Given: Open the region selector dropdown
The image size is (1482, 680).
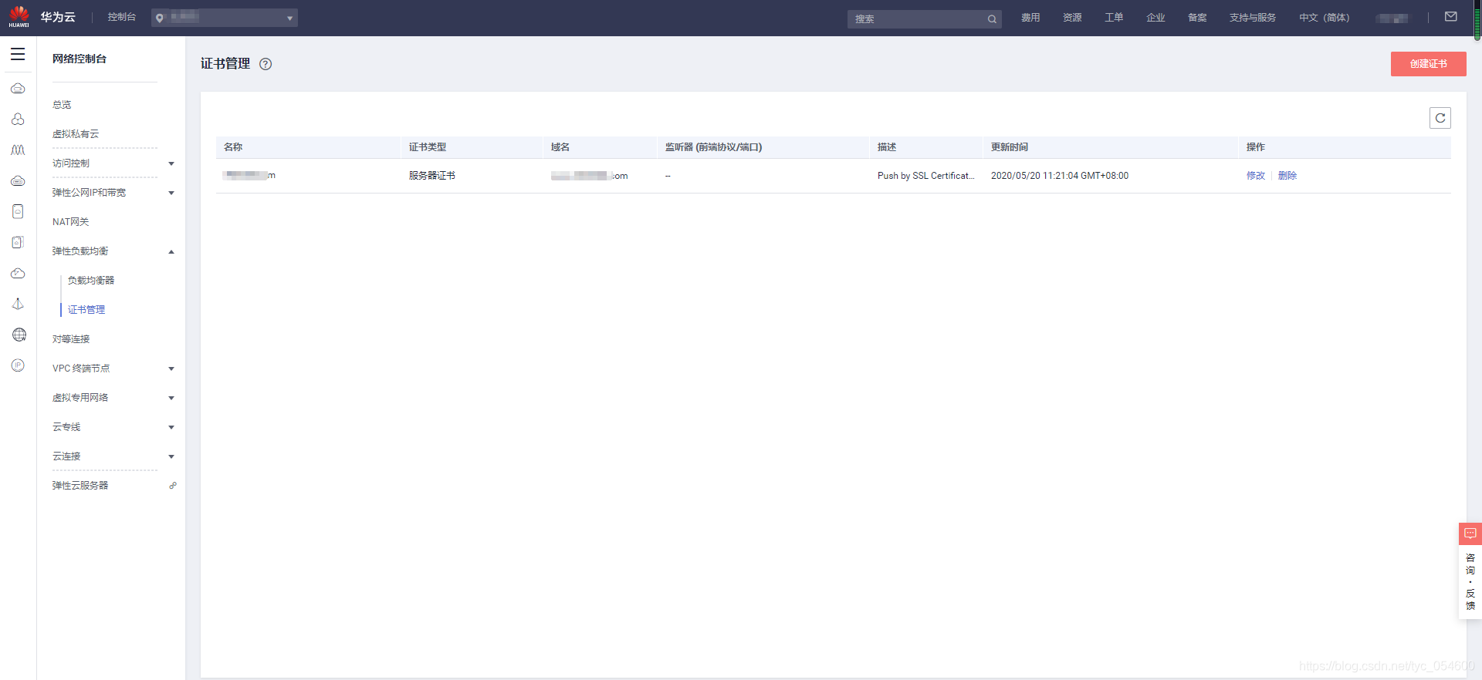Looking at the screenshot, I should pyautogui.click(x=225, y=18).
